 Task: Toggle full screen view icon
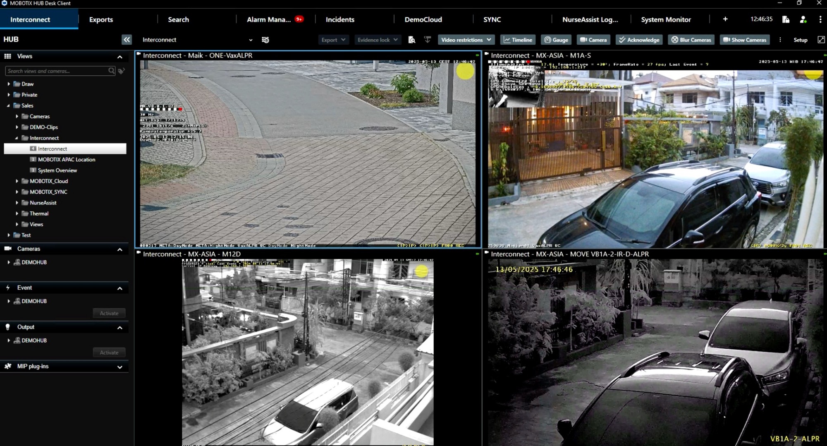pyautogui.click(x=821, y=40)
